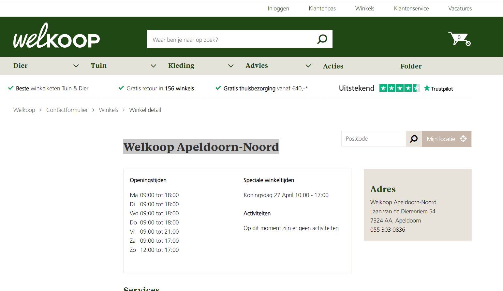Click the Za 09:00 tot 17:00 row
503x291 pixels.
(154, 241)
